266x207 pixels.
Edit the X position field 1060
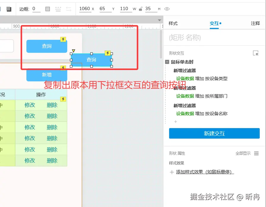coord(85,9)
